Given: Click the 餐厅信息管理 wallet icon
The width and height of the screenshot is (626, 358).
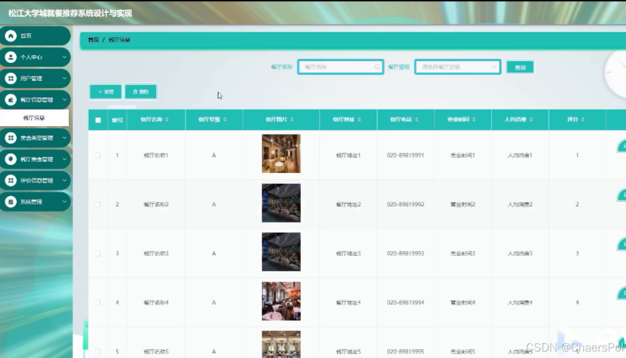Looking at the screenshot, I should point(11,100).
